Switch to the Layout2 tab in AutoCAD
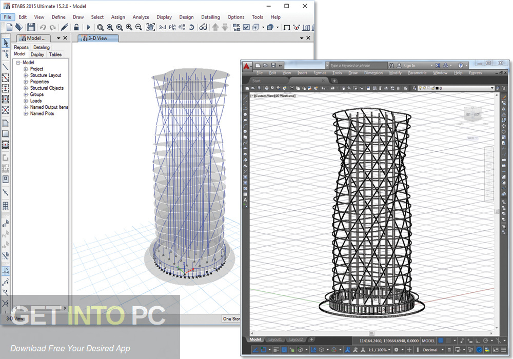 pyautogui.click(x=296, y=340)
